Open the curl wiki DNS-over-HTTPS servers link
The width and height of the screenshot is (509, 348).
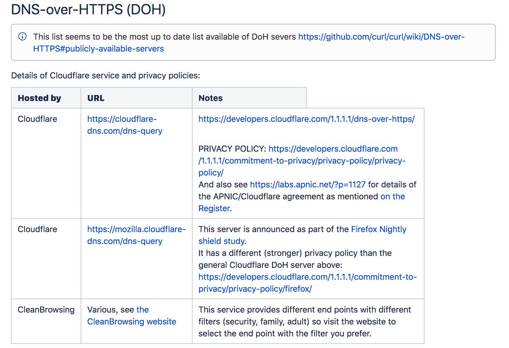pyautogui.click(x=249, y=42)
